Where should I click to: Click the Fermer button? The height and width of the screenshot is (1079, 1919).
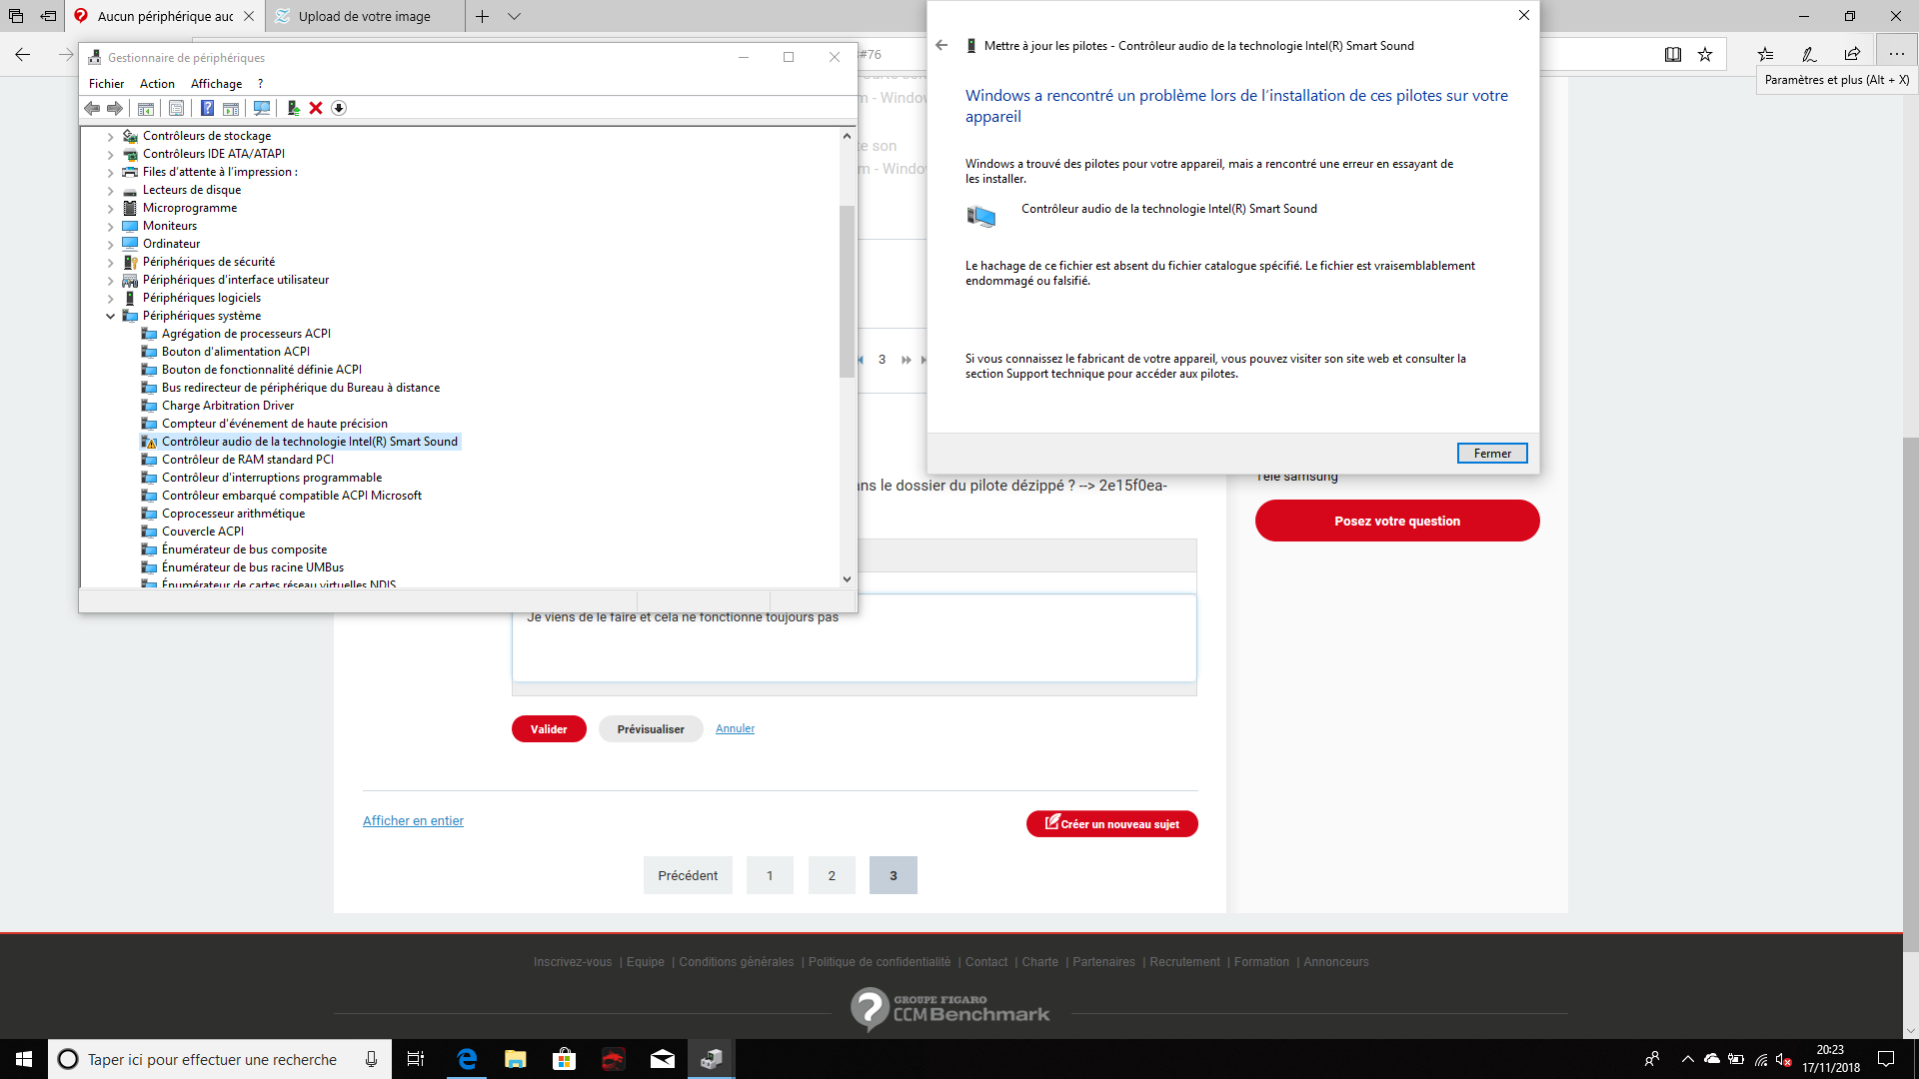[1491, 453]
